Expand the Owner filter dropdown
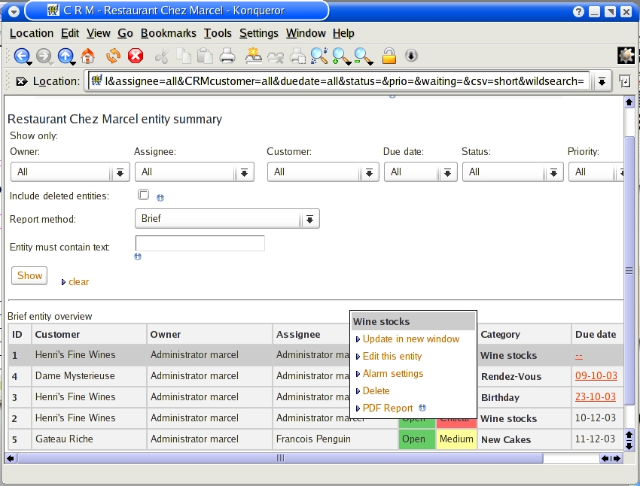 pos(120,172)
